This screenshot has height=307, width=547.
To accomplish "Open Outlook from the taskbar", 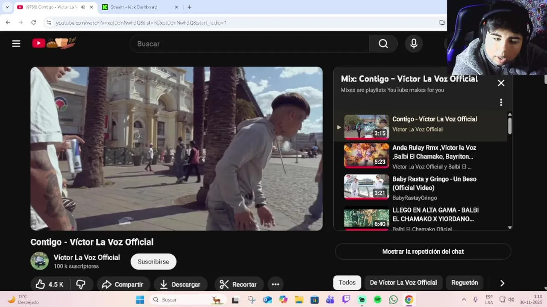I will click(268, 300).
